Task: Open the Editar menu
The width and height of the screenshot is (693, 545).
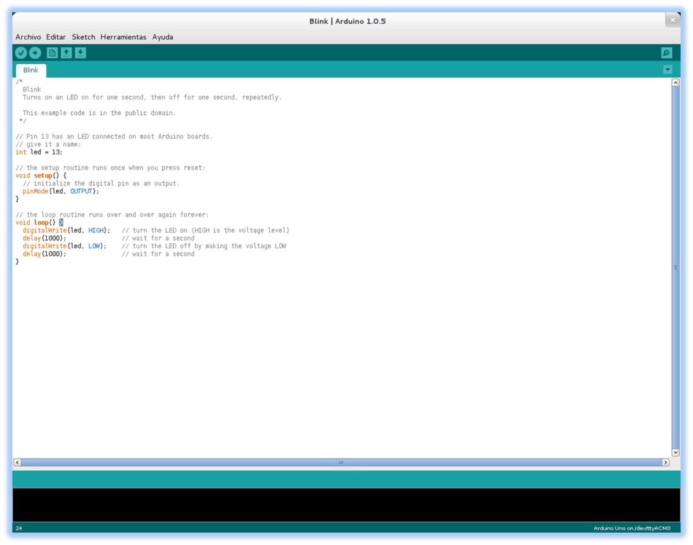Action: coord(56,37)
